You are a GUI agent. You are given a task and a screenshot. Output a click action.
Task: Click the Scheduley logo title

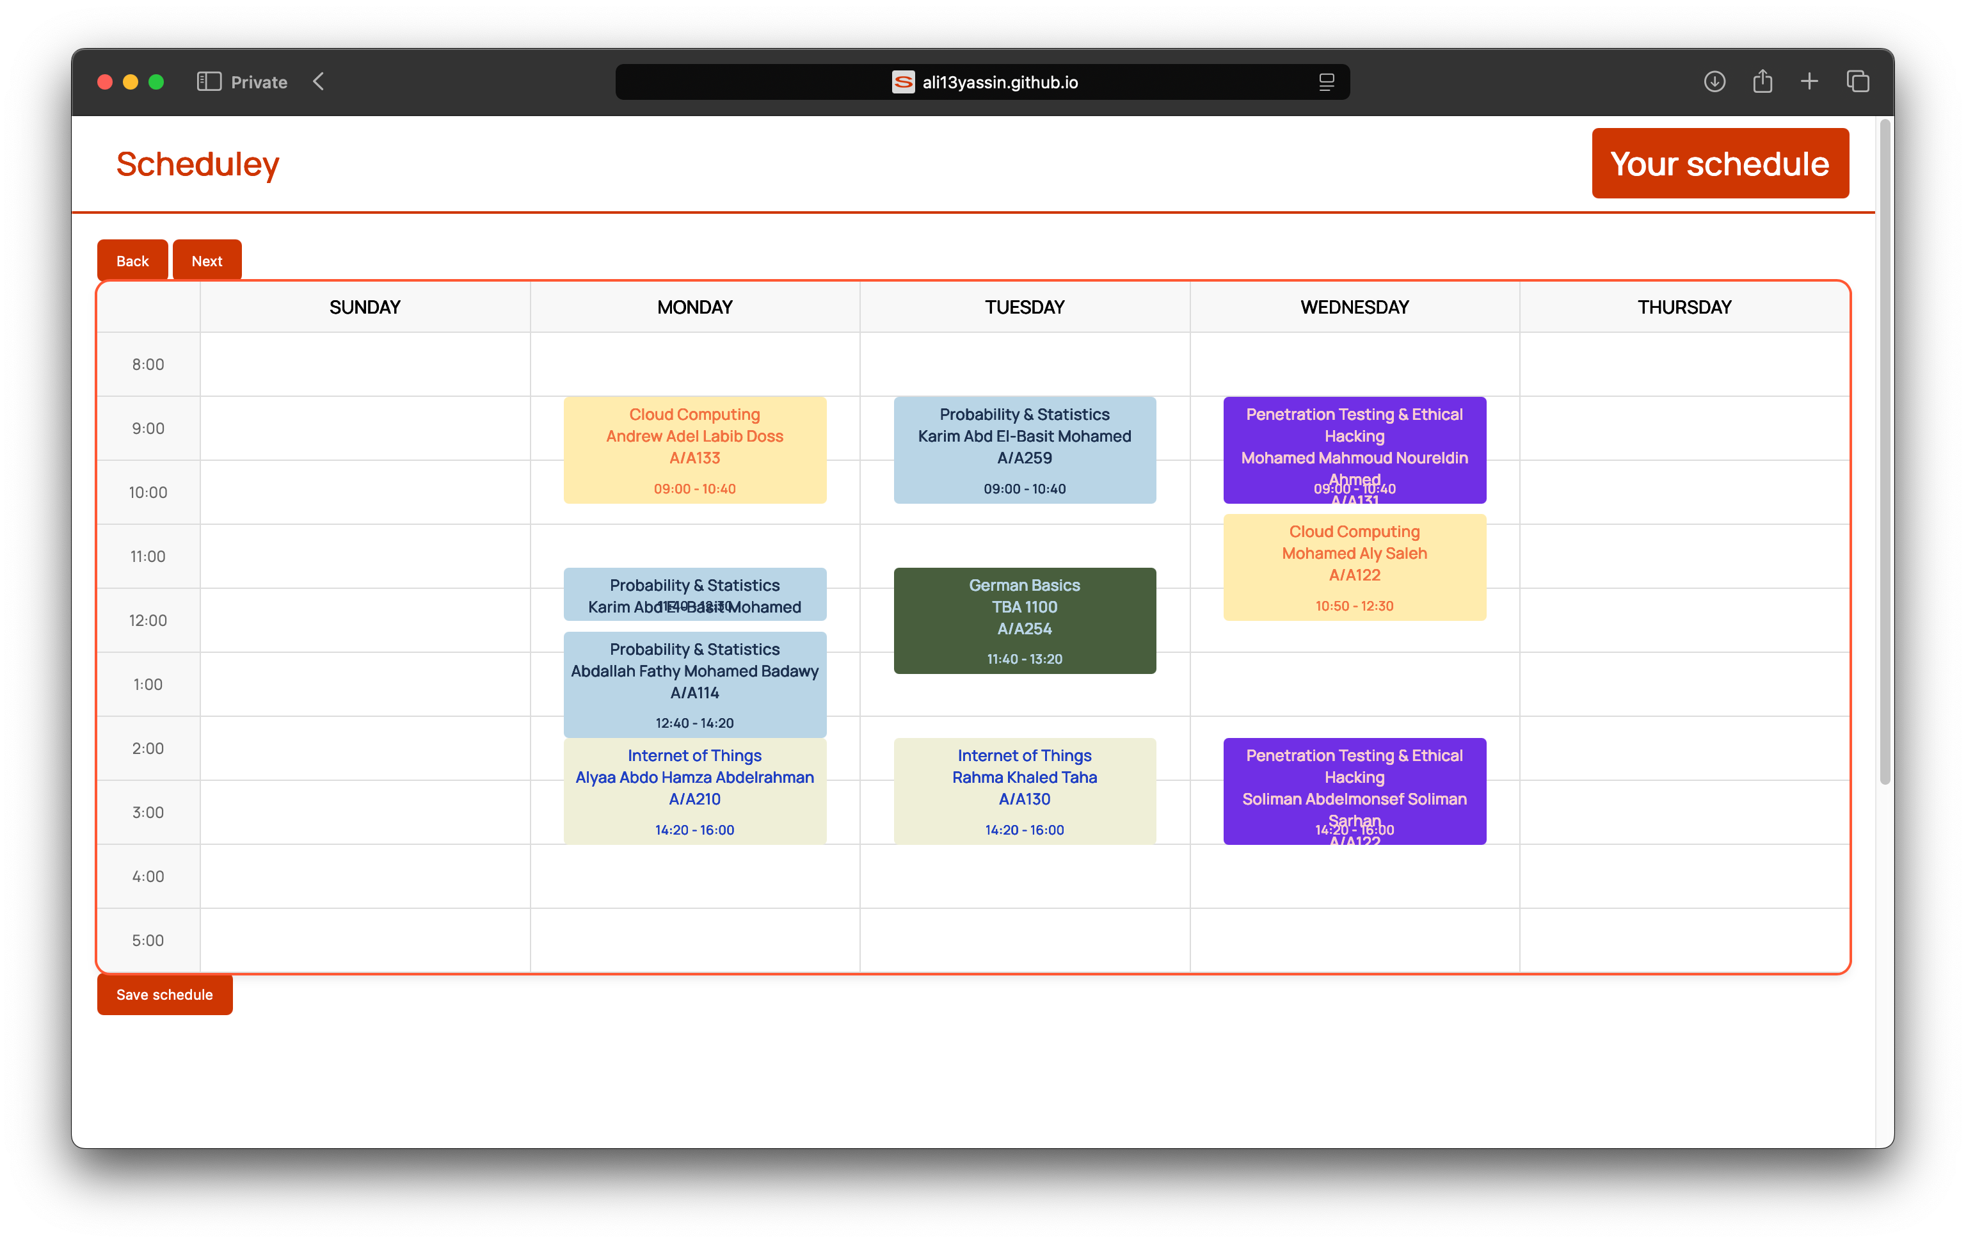pyautogui.click(x=198, y=164)
